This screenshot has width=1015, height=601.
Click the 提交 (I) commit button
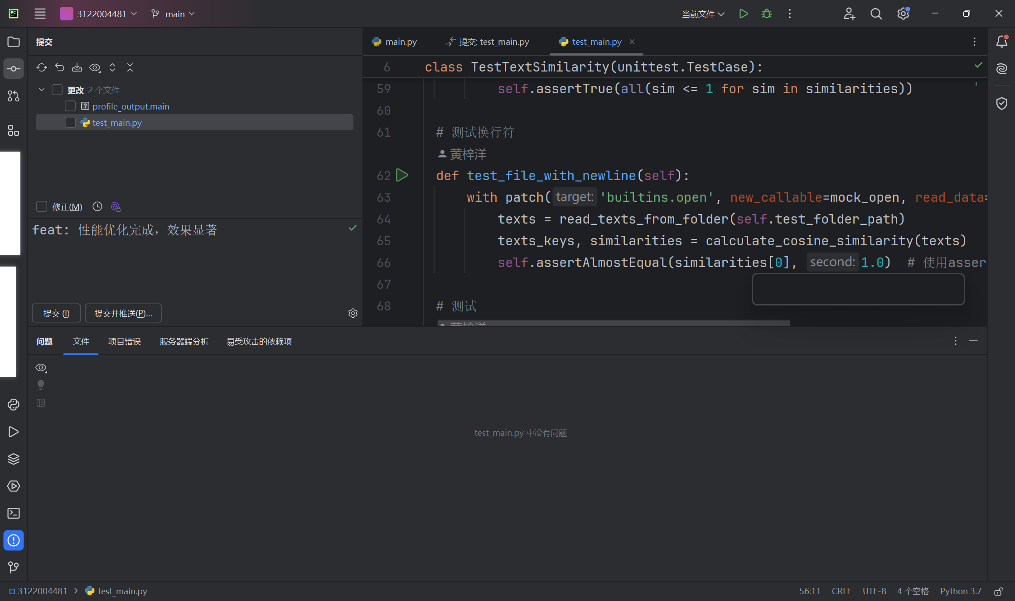tap(57, 313)
